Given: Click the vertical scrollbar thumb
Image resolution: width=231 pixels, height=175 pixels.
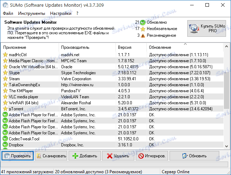Looking at the screenshot, I should coord(227,91).
